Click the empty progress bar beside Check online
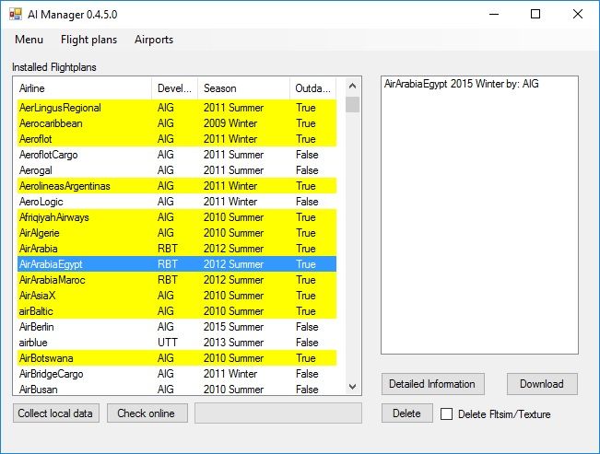The image size is (600, 454). [278, 413]
